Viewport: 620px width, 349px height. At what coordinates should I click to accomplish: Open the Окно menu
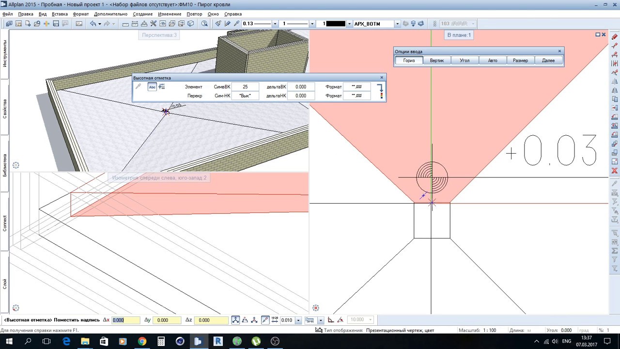tap(213, 14)
